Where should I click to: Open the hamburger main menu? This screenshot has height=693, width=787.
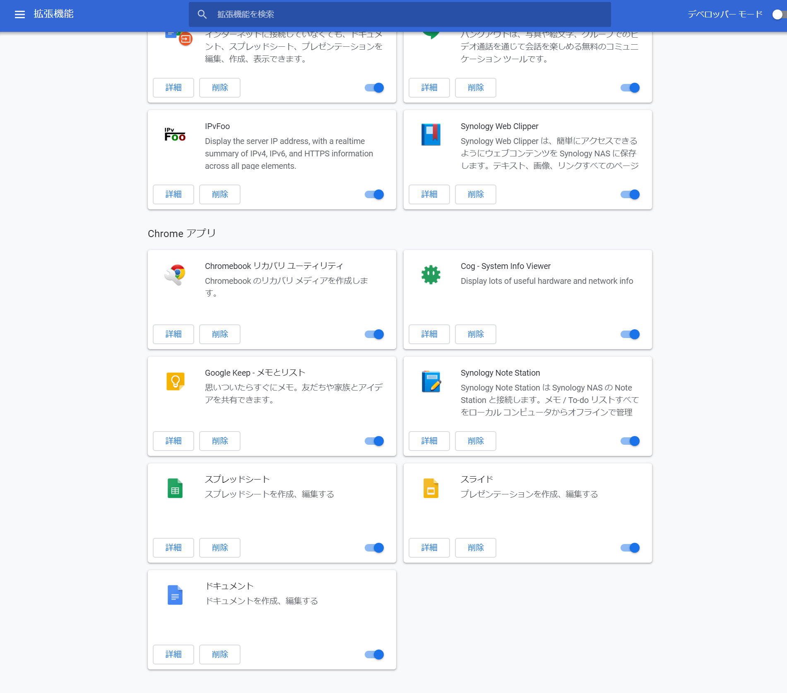(x=20, y=14)
